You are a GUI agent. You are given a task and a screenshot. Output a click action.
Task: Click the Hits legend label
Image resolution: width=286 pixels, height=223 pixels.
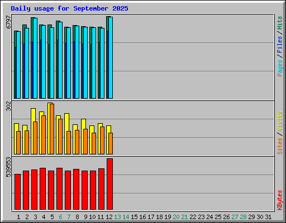point(279,23)
